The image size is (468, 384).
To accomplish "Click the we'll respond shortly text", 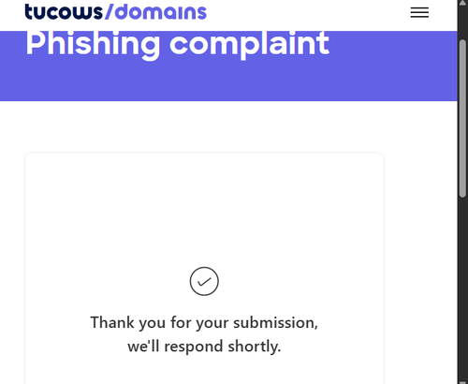I will tap(204, 347).
